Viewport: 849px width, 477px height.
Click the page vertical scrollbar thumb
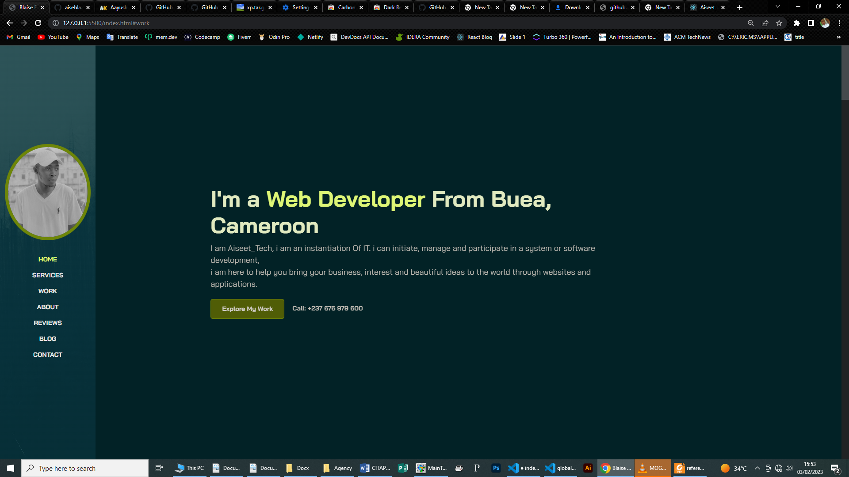(845, 73)
